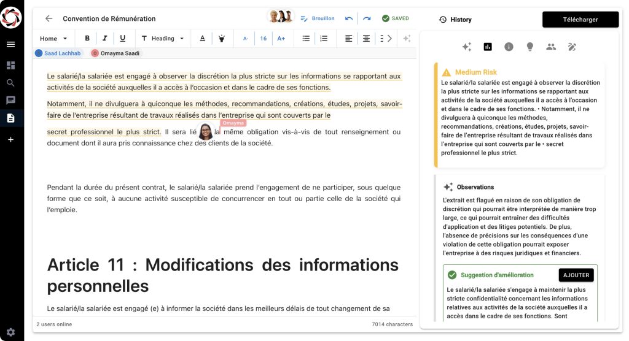
Task: Click the info circle icon in panel
Action: (509, 47)
